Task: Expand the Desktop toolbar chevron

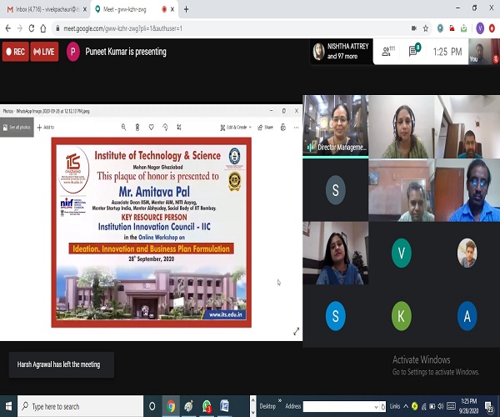Action: coord(280,400)
